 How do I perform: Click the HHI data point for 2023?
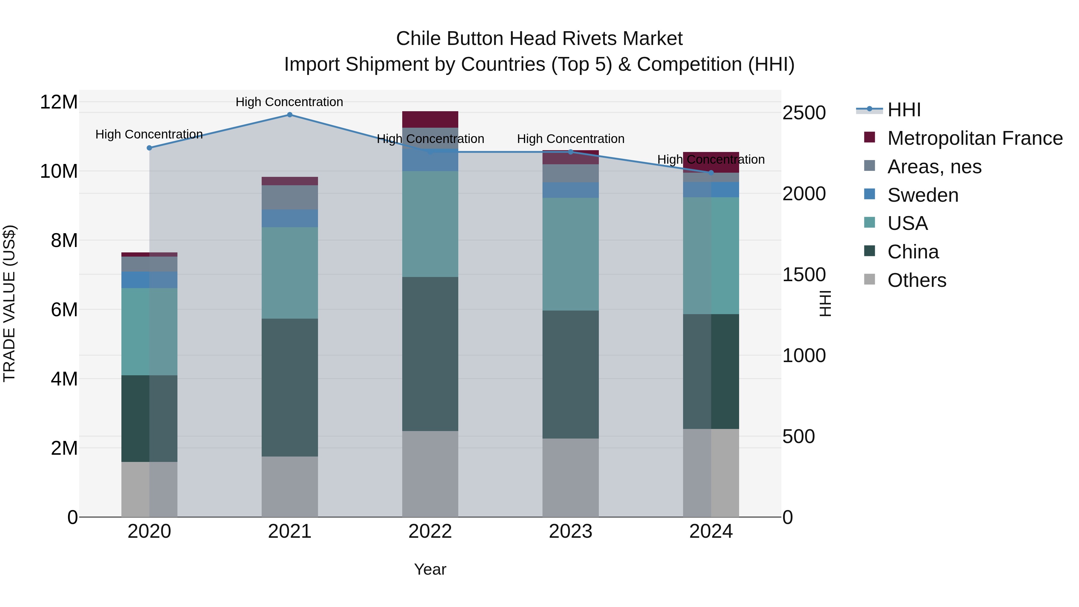[570, 152]
